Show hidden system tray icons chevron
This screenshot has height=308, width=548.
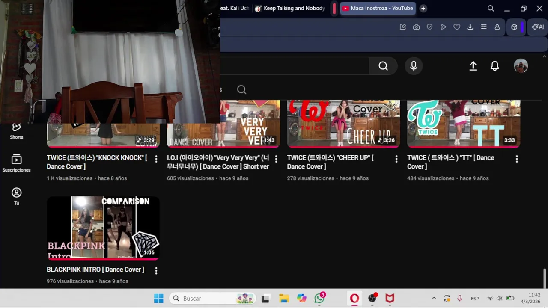[x=434, y=298]
